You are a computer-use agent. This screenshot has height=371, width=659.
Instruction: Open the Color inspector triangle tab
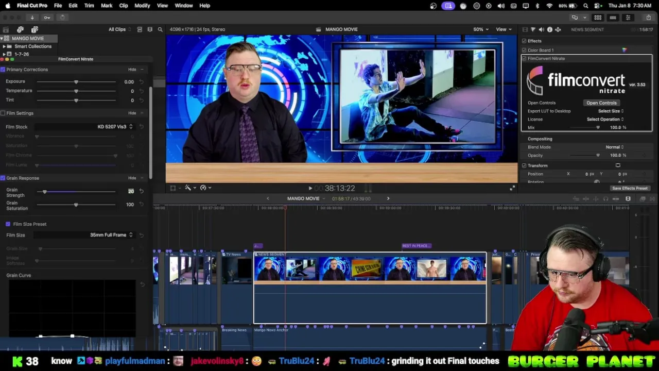click(533, 29)
